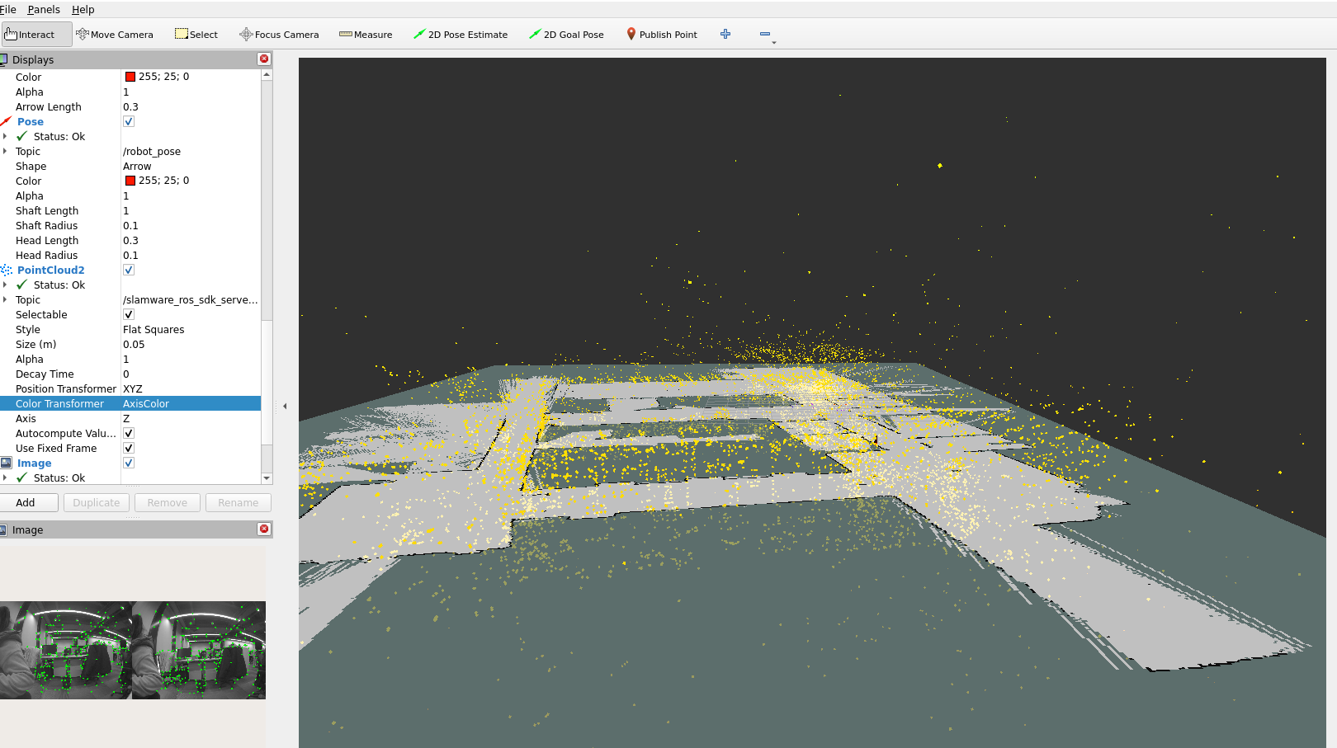Click the Pose color swatch
The image size is (1337, 748).
(130, 181)
